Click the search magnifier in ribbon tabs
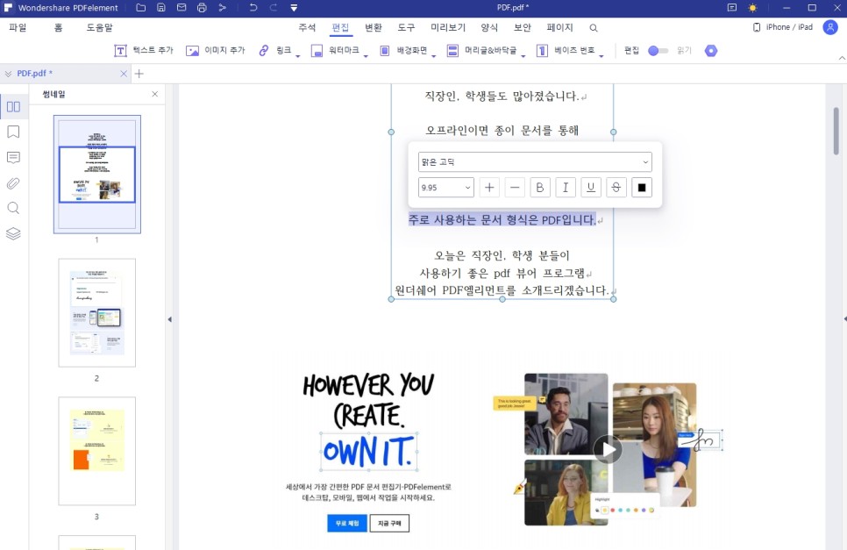 593,28
